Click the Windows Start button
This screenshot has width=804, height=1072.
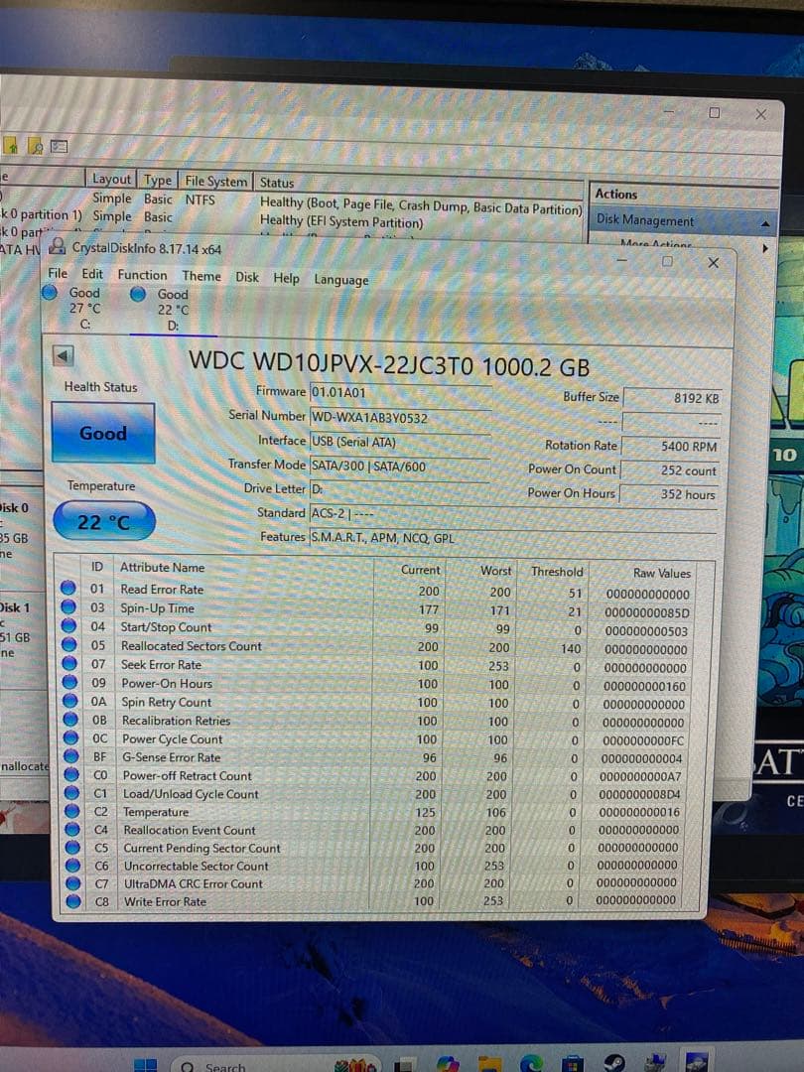point(145,1065)
